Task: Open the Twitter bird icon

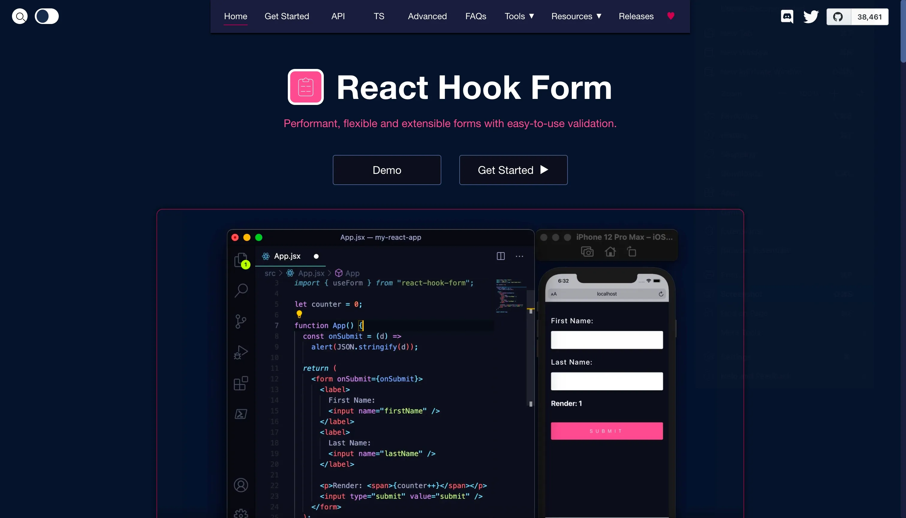Action: pyautogui.click(x=811, y=16)
